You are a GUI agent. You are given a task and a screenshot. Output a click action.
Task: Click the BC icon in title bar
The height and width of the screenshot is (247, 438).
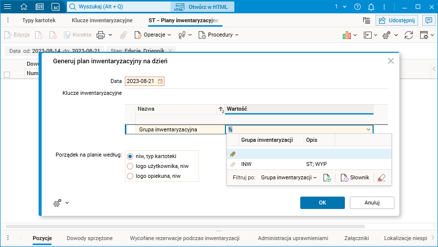coord(55,7)
